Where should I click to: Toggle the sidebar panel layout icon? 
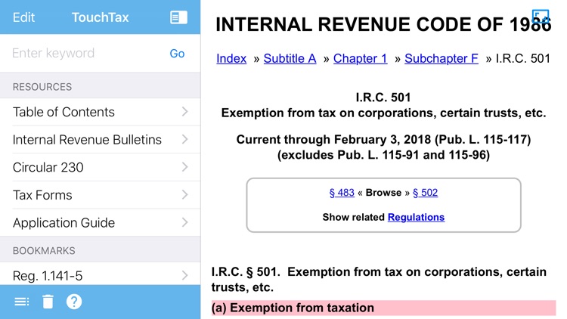click(178, 17)
